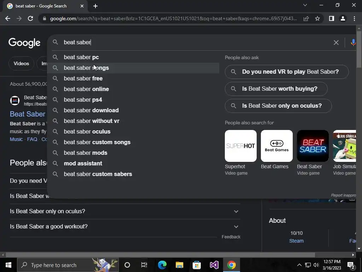Open the side panel icon
The width and height of the screenshot is (362, 272).
(x=332, y=18)
